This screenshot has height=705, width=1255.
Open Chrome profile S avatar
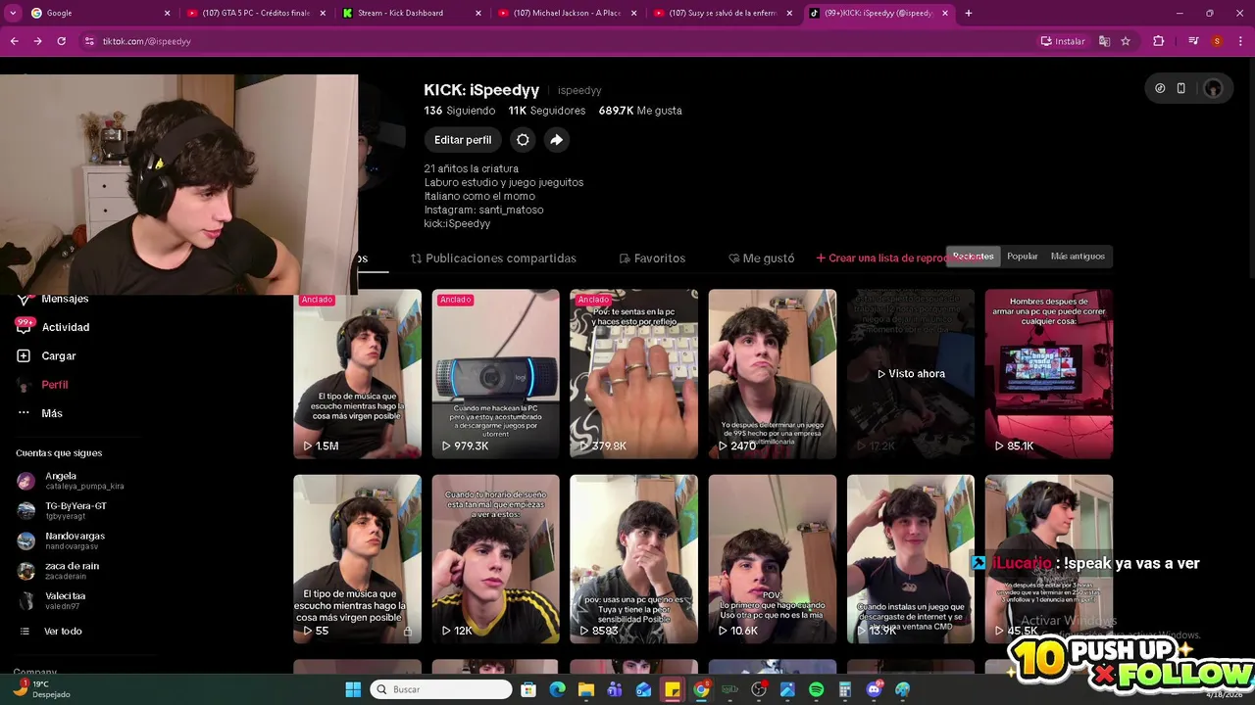tap(1217, 41)
